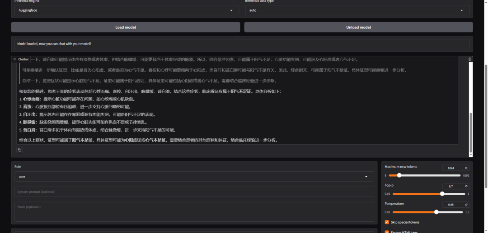Click the quoted thought line starting '总结一下'
The width and height of the screenshot is (488, 233).
150,81
